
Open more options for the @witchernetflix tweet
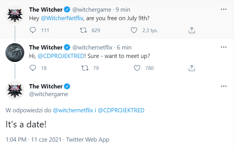tap(223, 47)
